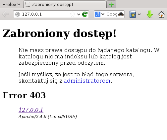Click the blank tab favicon placeholder
The width and height of the screenshot is (167, 140).
28,4
